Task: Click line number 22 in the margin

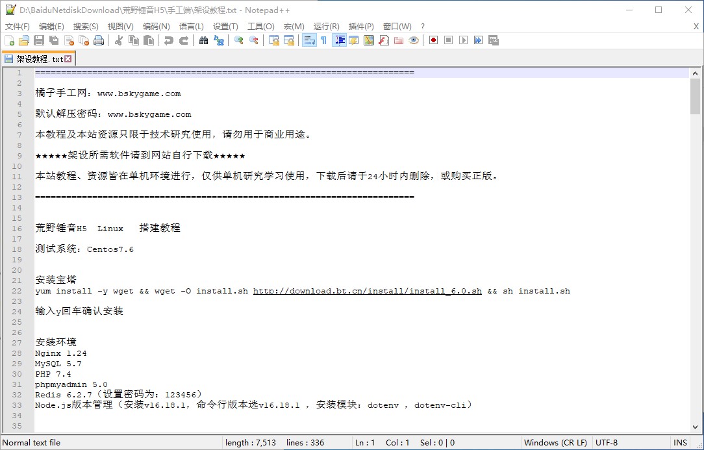Action: (17, 291)
